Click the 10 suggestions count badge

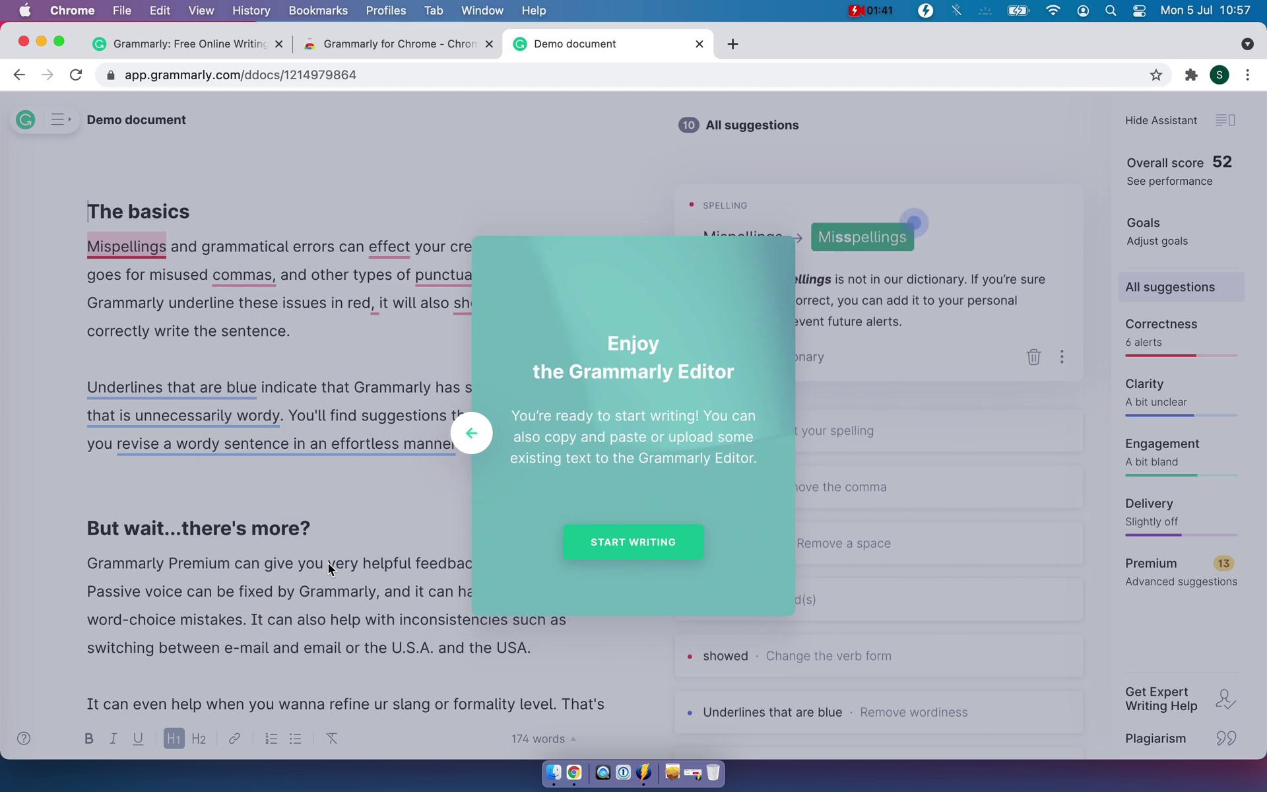coord(688,125)
